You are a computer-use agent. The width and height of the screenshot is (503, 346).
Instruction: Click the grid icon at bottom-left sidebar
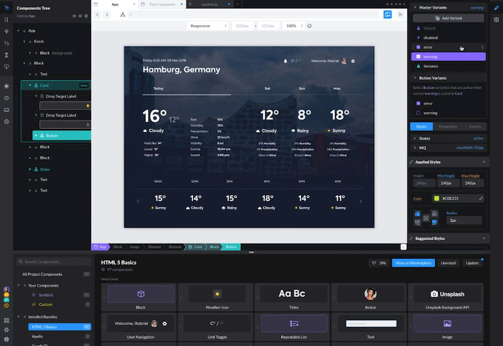click(x=6, y=320)
